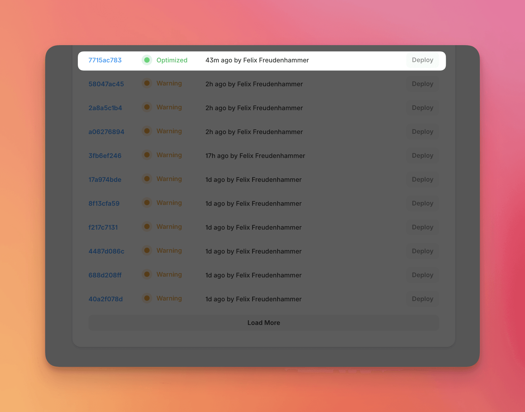
Task: Click status dot for commit 58047ac45
Action: point(147,83)
